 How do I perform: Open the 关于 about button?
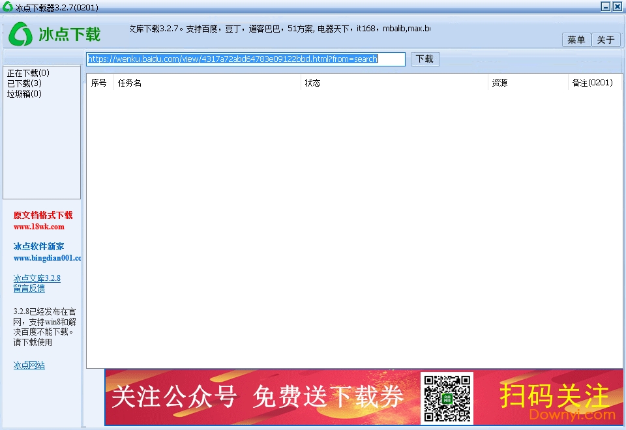pyautogui.click(x=606, y=40)
